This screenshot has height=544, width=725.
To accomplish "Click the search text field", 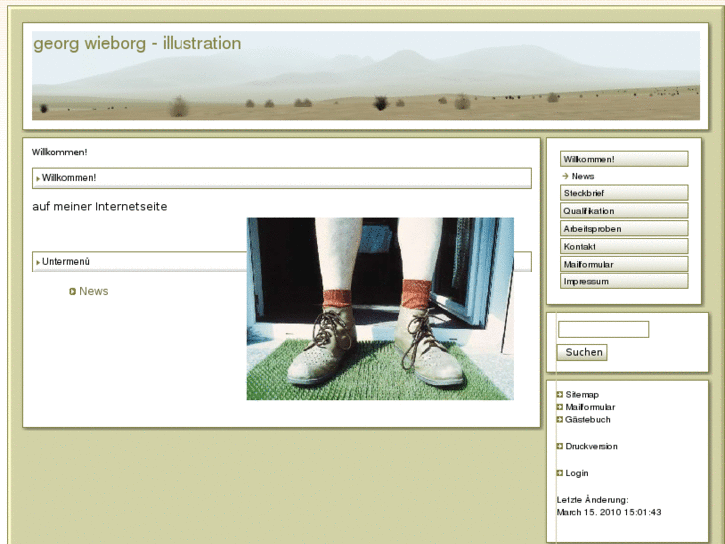I will 604,329.
